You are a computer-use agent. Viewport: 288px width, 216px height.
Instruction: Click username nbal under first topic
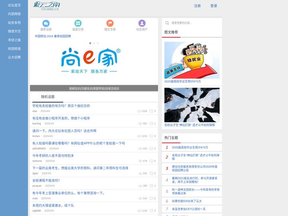click(34, 111)
